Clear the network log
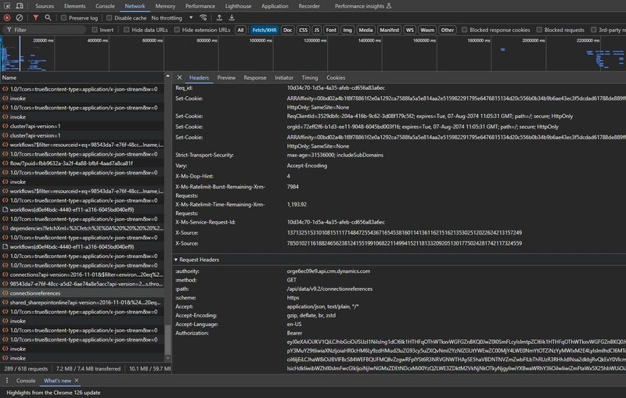 click(x=20, y=17)
